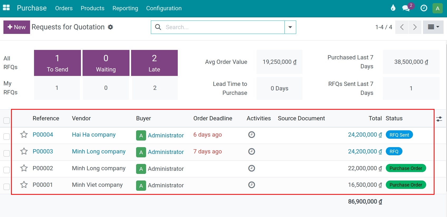
Task: Open the Products menu
Action: pyautogui.click(x=93, y=8)
